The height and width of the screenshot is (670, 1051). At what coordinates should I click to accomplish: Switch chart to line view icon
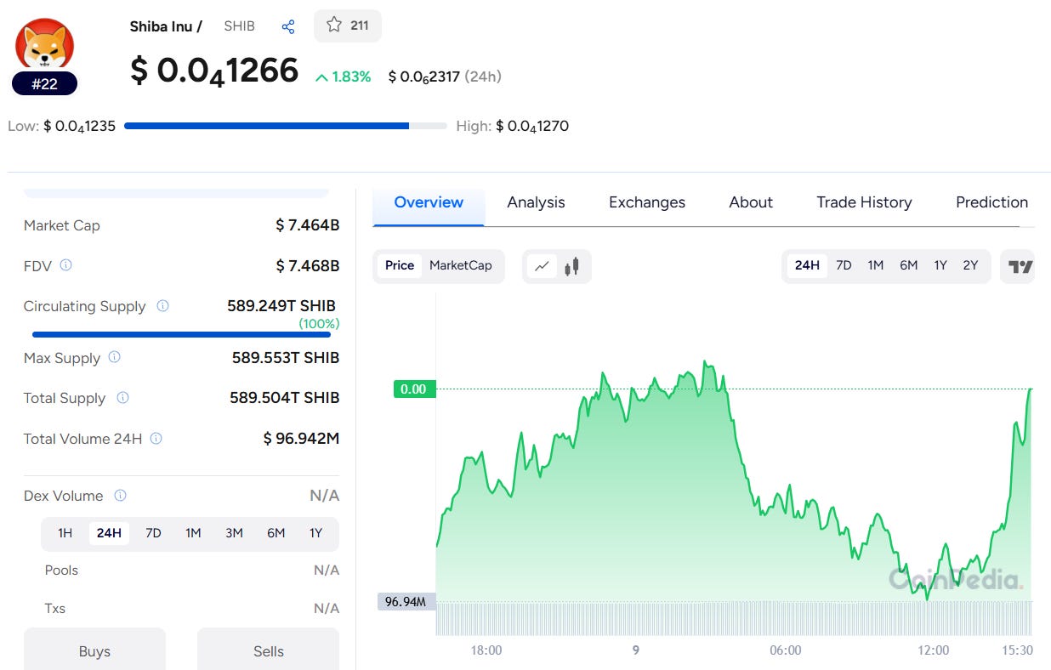(x=543, y=266)
